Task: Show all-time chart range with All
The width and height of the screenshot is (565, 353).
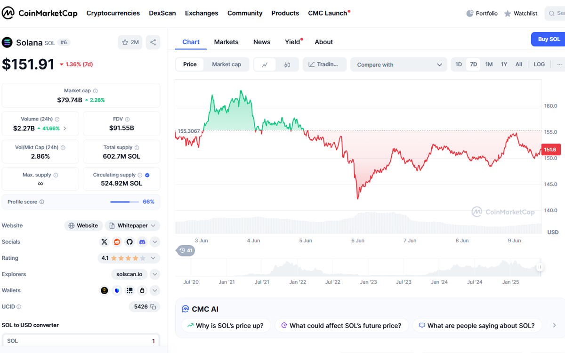Action: 518,64
